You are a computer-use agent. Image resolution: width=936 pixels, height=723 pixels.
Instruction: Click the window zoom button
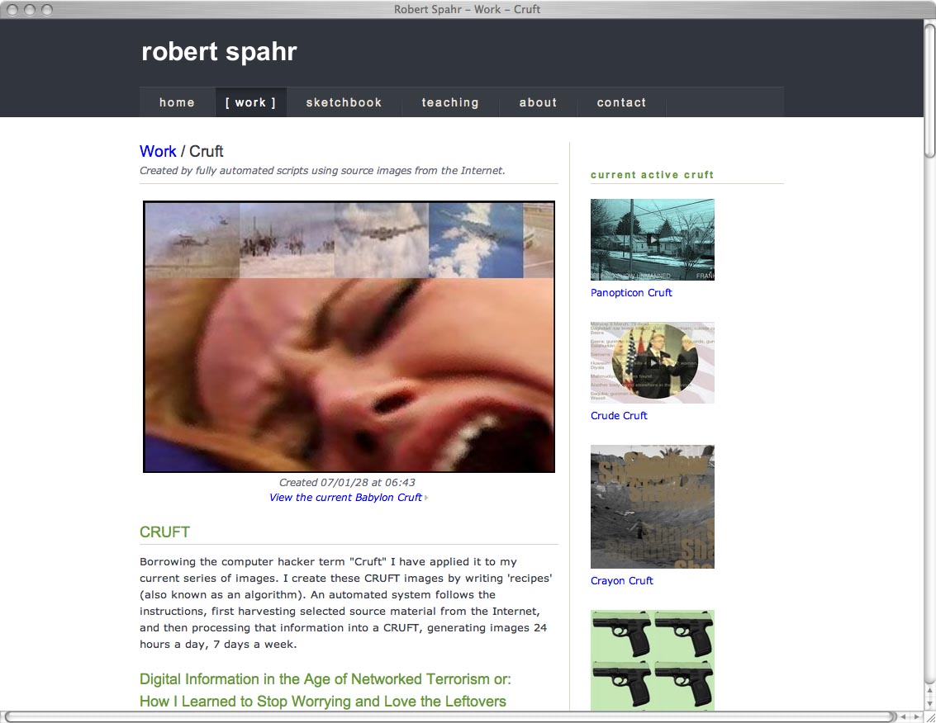tap(46, 10)
